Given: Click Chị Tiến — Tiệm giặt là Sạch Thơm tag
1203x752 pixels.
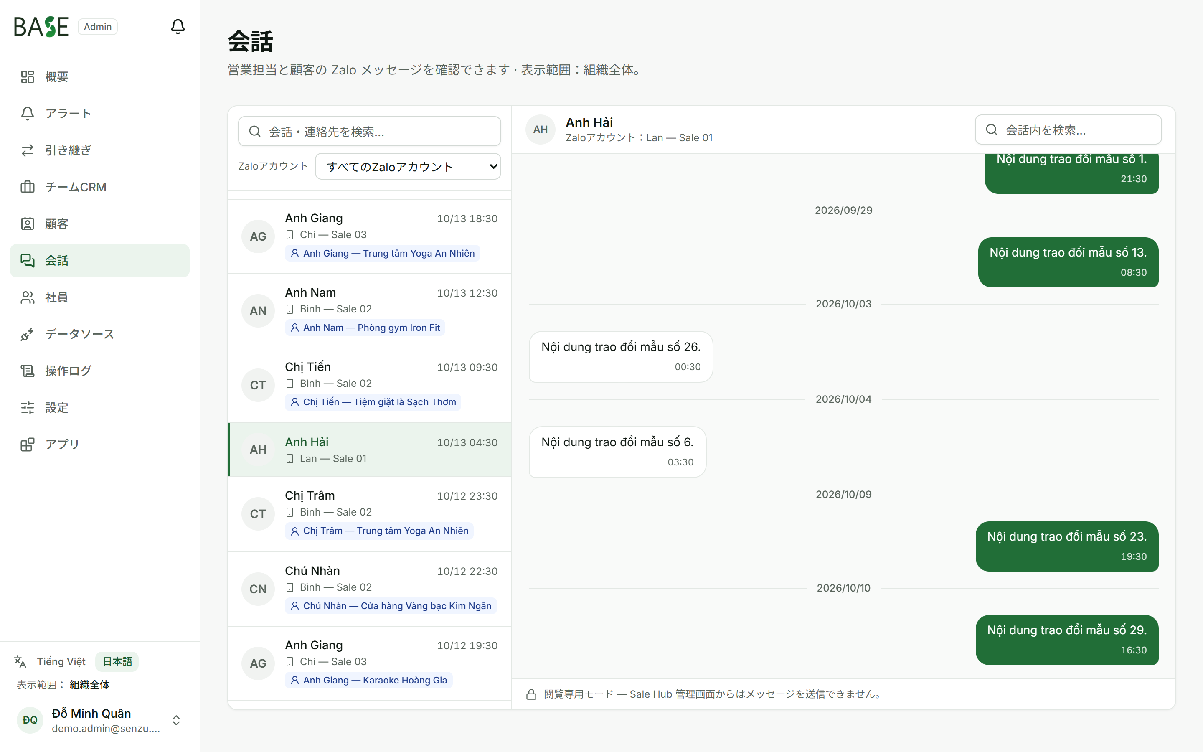Looking at the screenshot, I should coord(373,402).
